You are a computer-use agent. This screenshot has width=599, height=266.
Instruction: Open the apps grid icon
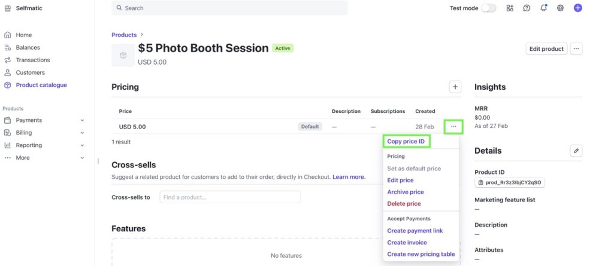(x=510, y=8)
